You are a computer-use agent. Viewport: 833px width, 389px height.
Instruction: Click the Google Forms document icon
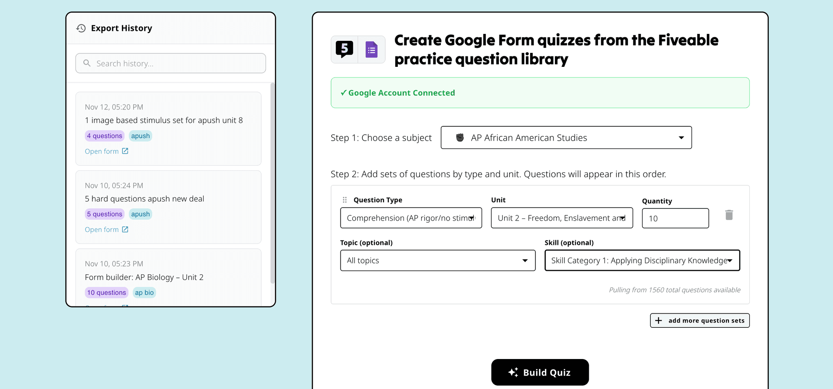click(x=371, y=49)
